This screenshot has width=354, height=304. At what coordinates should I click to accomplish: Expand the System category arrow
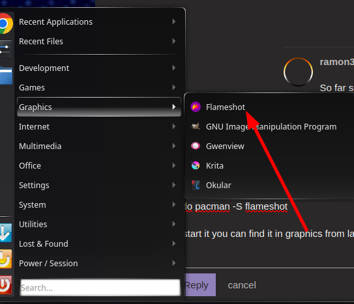174,204
